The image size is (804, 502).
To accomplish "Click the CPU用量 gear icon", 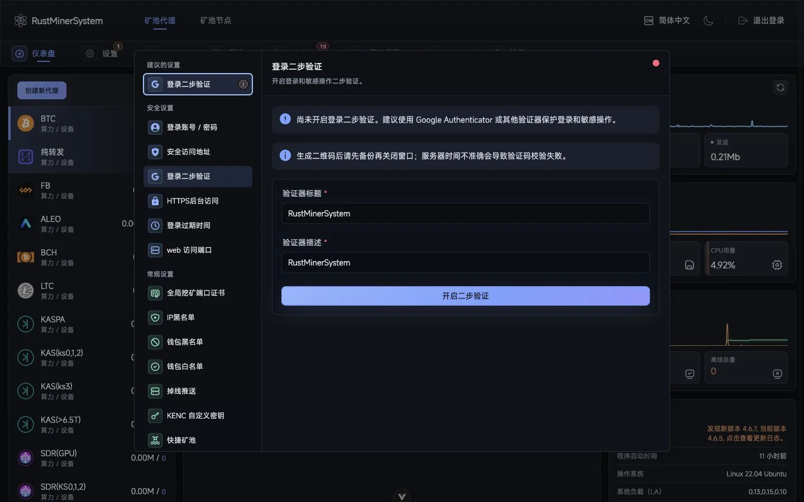I will [x=777, y=265].
